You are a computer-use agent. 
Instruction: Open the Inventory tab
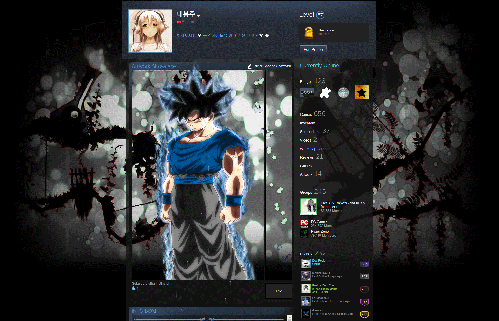click(x=307, y=123)
